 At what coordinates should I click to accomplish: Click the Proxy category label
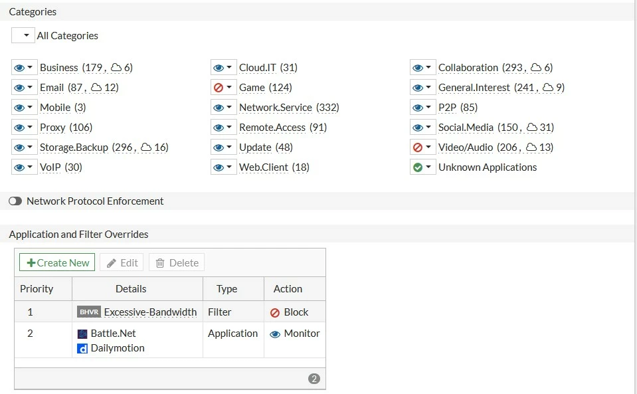point(53,128)
